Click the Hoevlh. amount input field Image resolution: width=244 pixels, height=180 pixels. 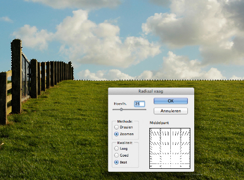[x=140, y=104]
